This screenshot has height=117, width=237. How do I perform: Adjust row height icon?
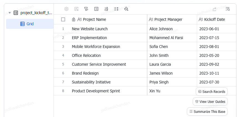(x=116, y=9)
